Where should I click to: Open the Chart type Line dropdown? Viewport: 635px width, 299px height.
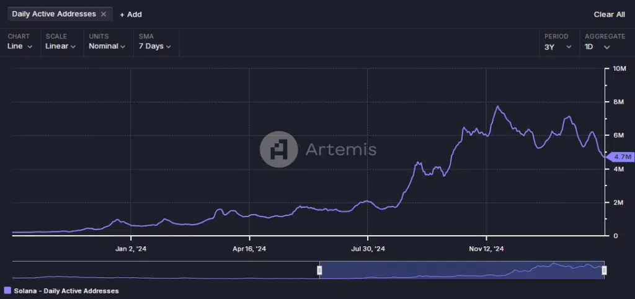pyautogui.click(x=20, y=46)
